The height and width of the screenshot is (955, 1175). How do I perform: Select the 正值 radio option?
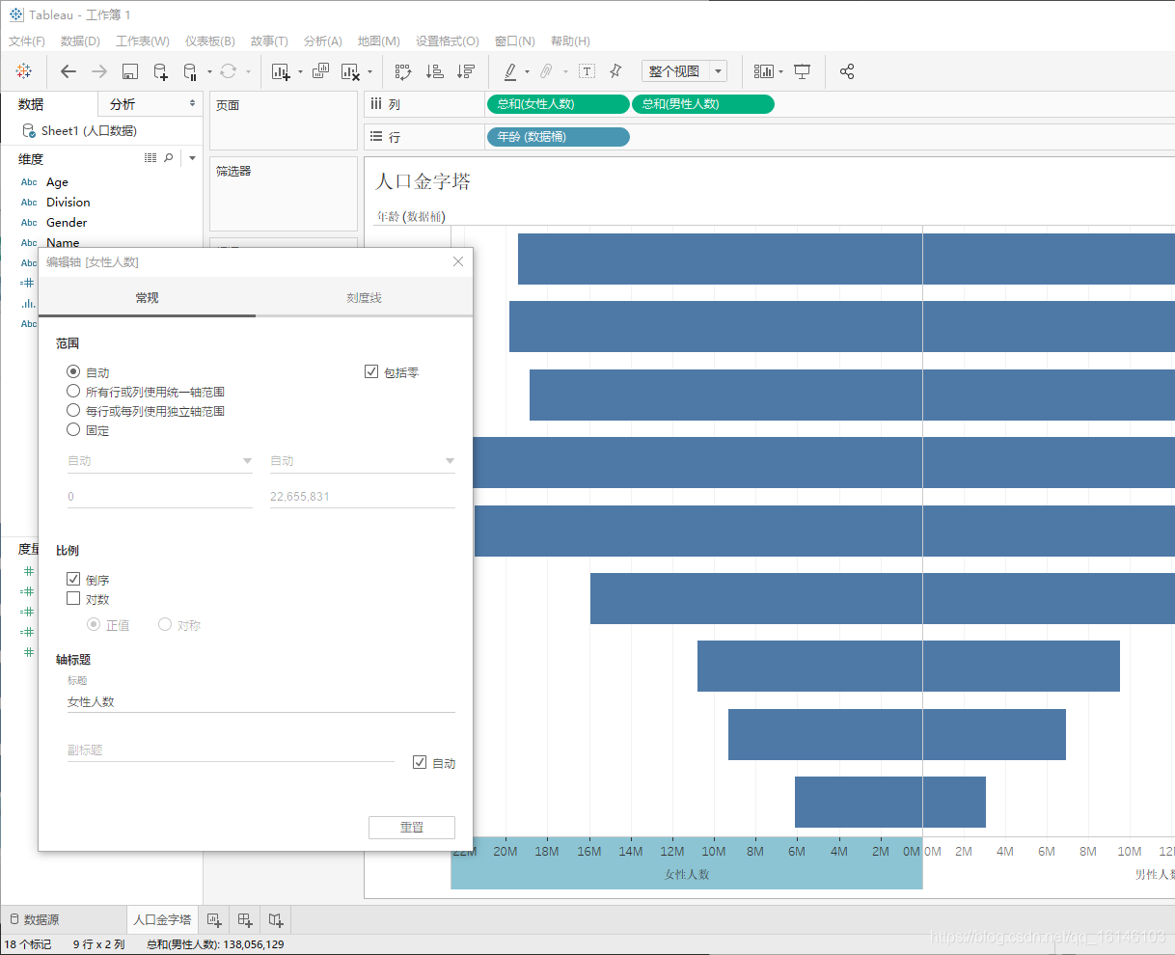point(94,624)
